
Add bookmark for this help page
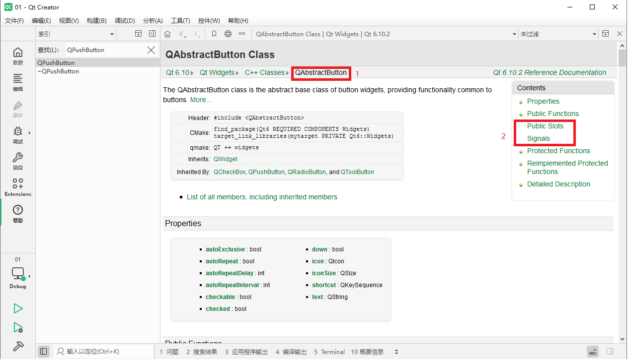[x=214, y=34]
